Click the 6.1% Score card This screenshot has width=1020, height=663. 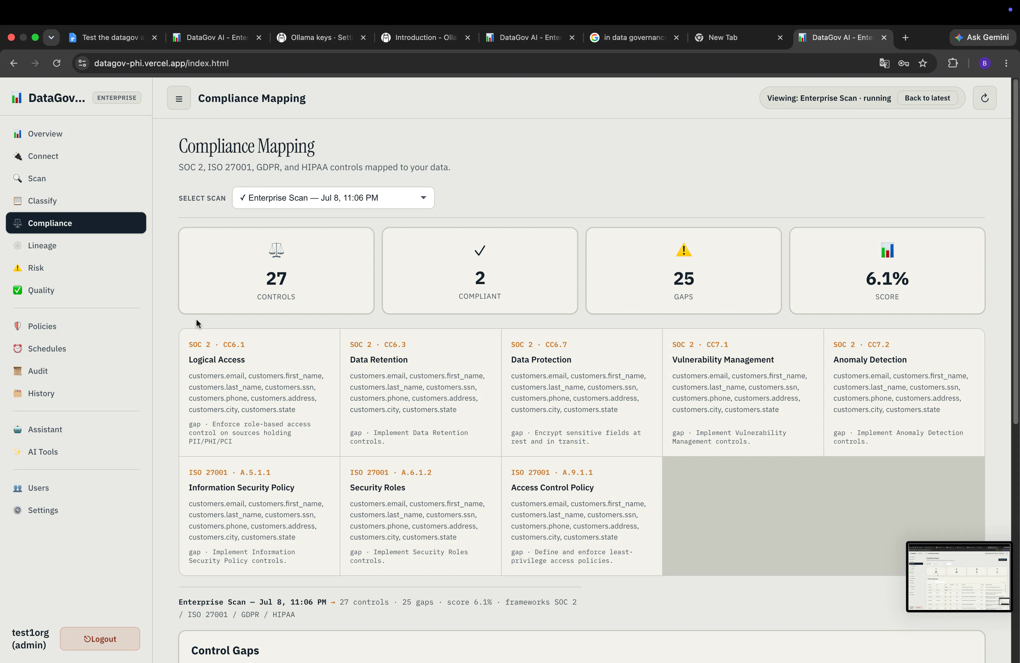click(x=887, y=271)
